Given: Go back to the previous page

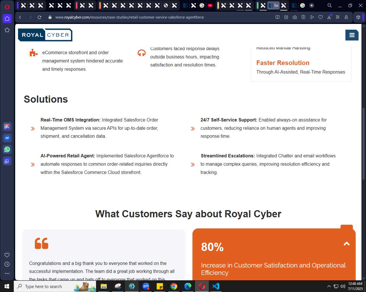Looking at the screenshot, I should tap(20, 17).
